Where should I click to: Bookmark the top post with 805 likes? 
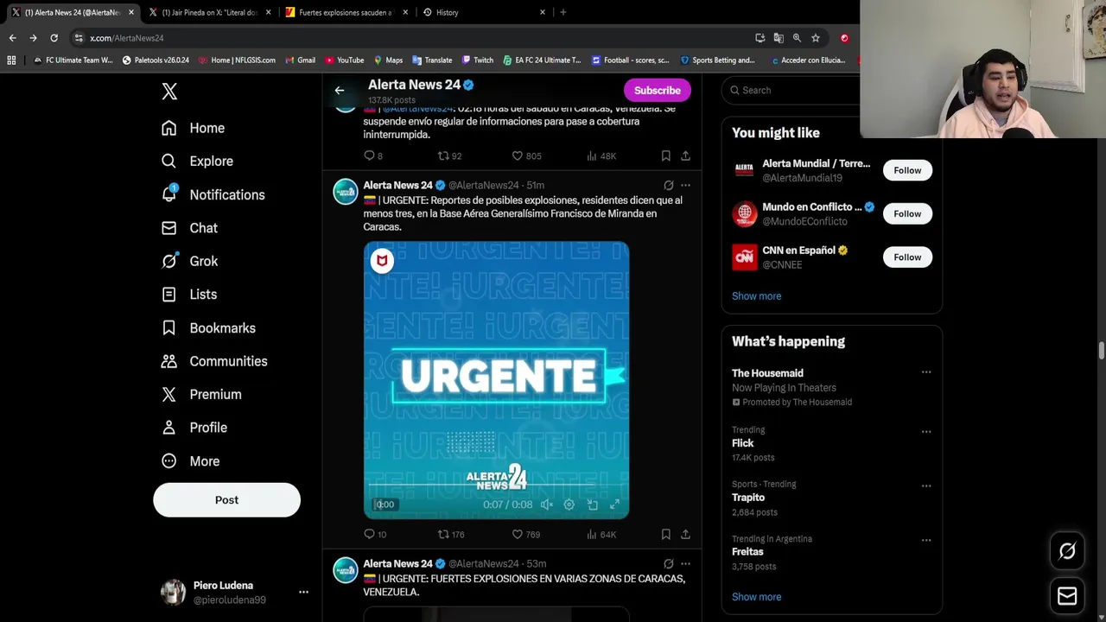point(665,156)
